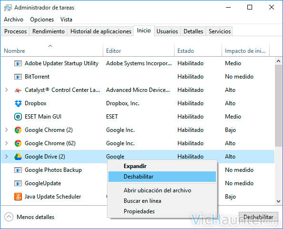Screen dimensions: 283x229
Task: Click 'Bajo' in the Java Update Scheduler row
Action: (230, 197)
